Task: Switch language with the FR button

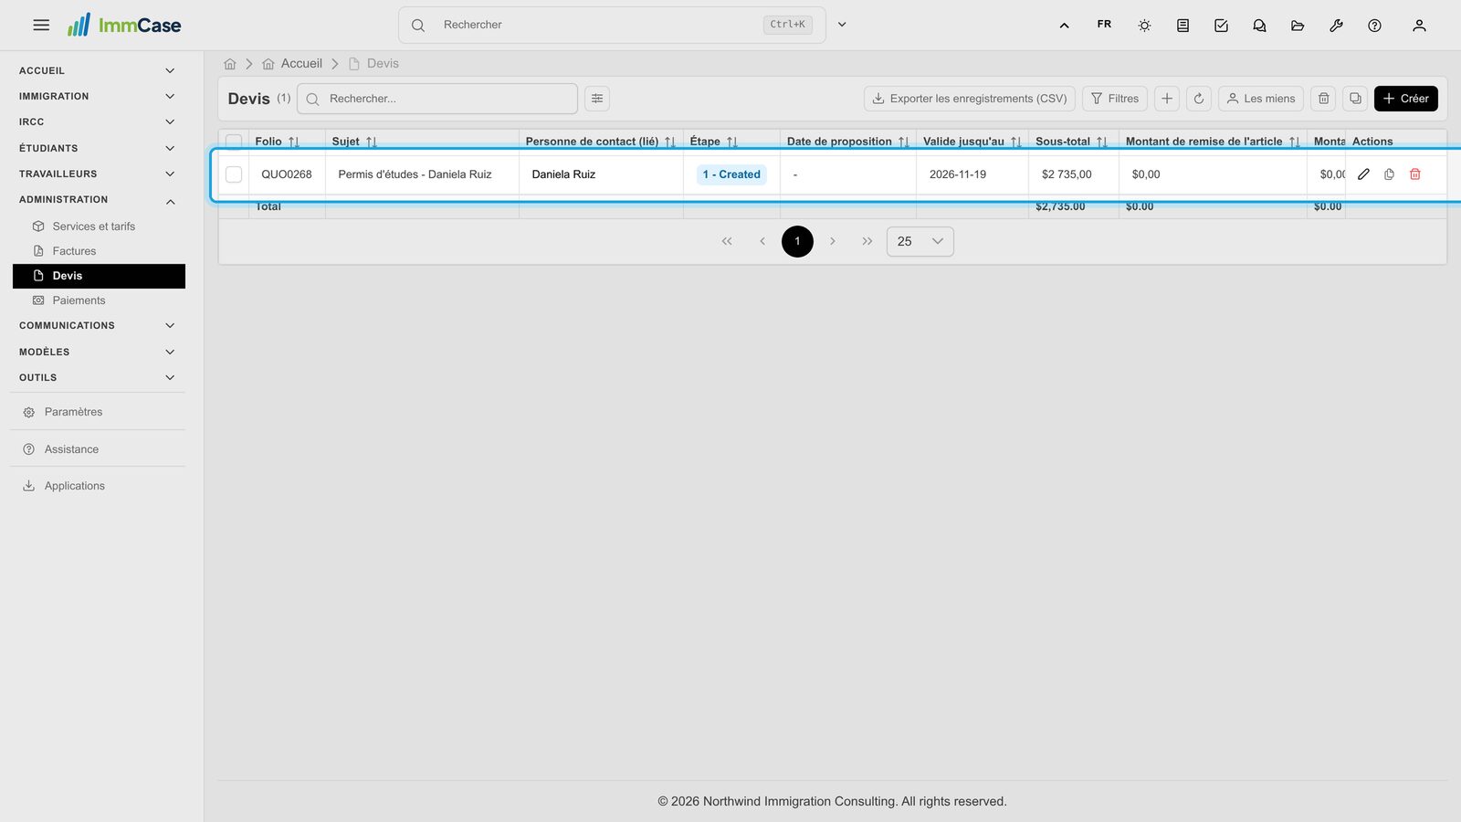Action: click(1104, 25)
